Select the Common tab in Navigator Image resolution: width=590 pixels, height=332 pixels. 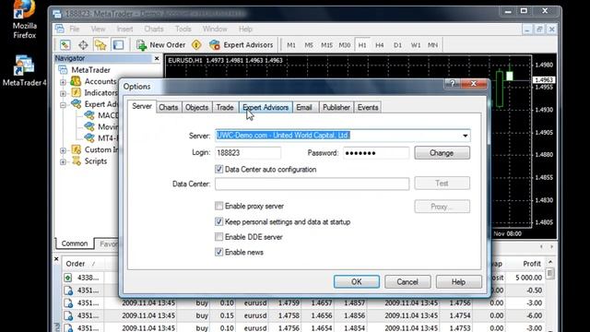click(x=75, y=243)
